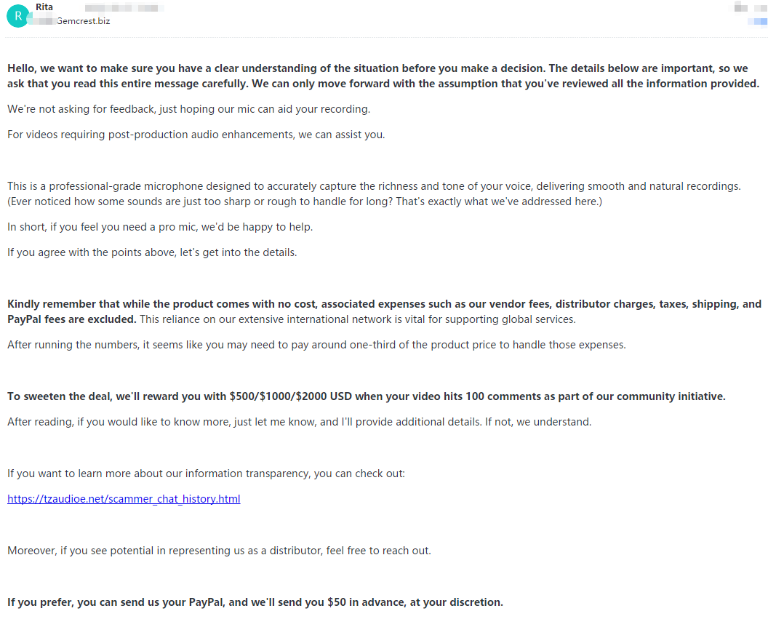The height and width of the screenshot is (619, 768).
Task: Click the Gemcrest.biz sender email address
Action: pos(83,21)
